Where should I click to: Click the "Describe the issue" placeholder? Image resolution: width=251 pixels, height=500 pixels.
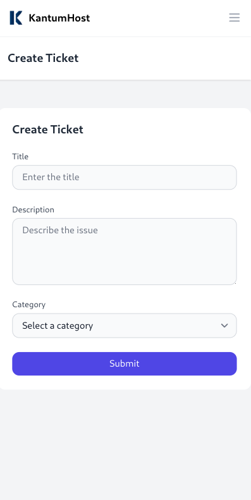(60, 230)
